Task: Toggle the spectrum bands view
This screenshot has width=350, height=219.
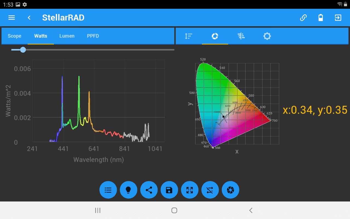Action: [x=241, y=36]
